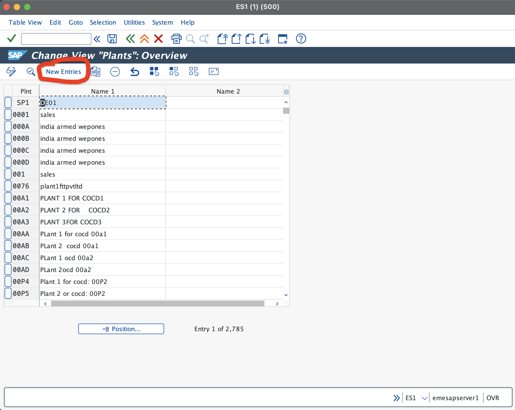Click table scroll right arrow
The width and height of the screenshot is (515, 410).
click(x=277, y=304)
